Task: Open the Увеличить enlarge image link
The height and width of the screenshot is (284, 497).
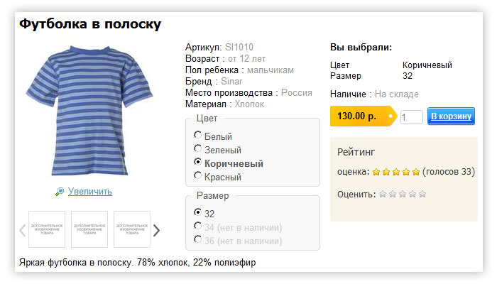Action: coord(90,192)
